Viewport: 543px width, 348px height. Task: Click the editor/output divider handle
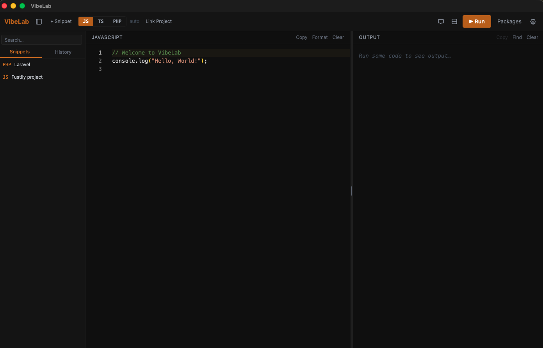tap(352, 191)
